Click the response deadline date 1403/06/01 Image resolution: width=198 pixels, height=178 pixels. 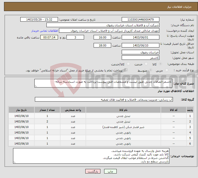[x=141, y=37]
